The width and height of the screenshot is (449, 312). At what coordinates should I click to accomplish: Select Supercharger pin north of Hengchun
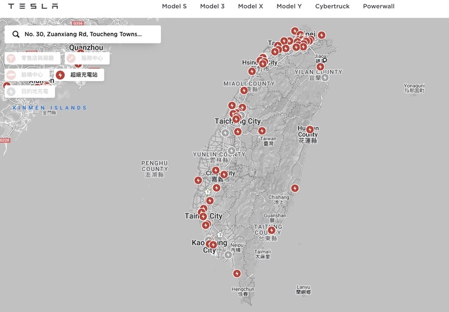coord(237,273)
